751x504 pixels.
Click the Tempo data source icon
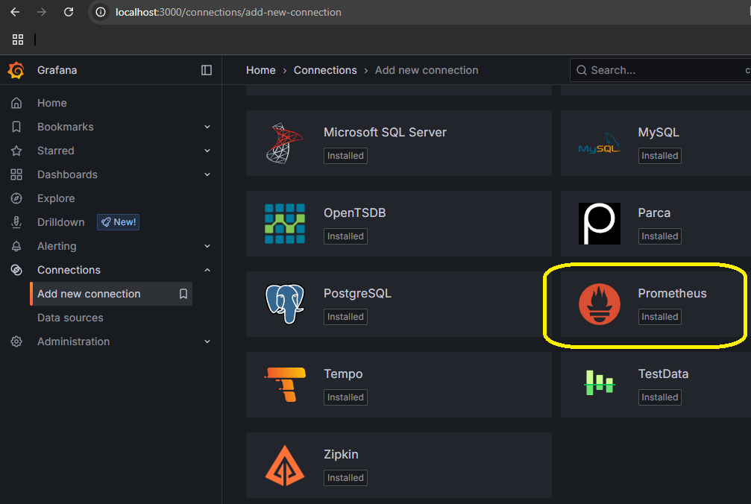(285, 385)
